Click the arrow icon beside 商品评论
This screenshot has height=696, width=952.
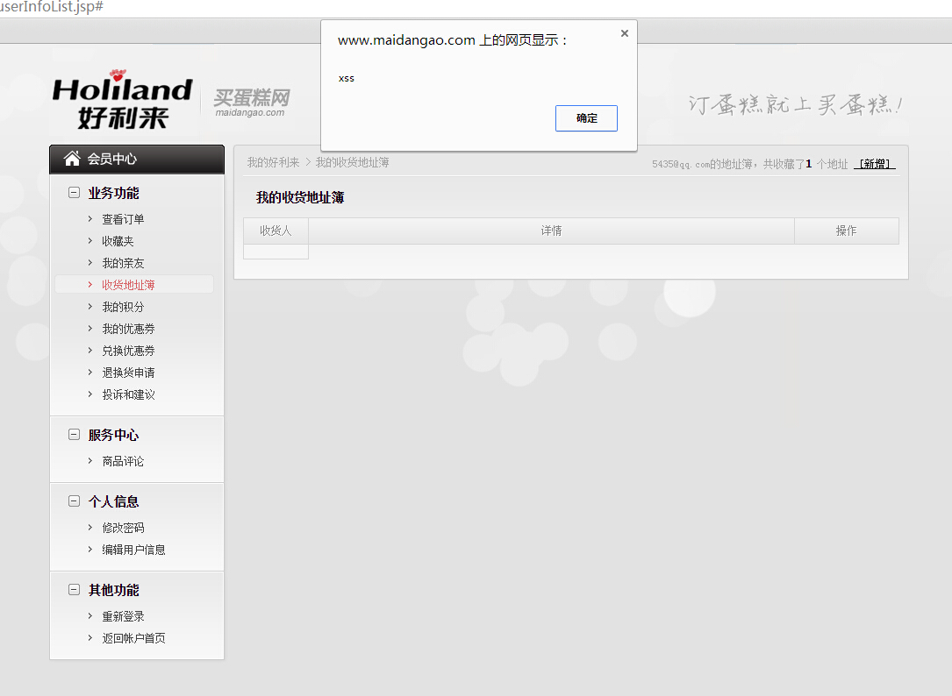tap(89, 460)
